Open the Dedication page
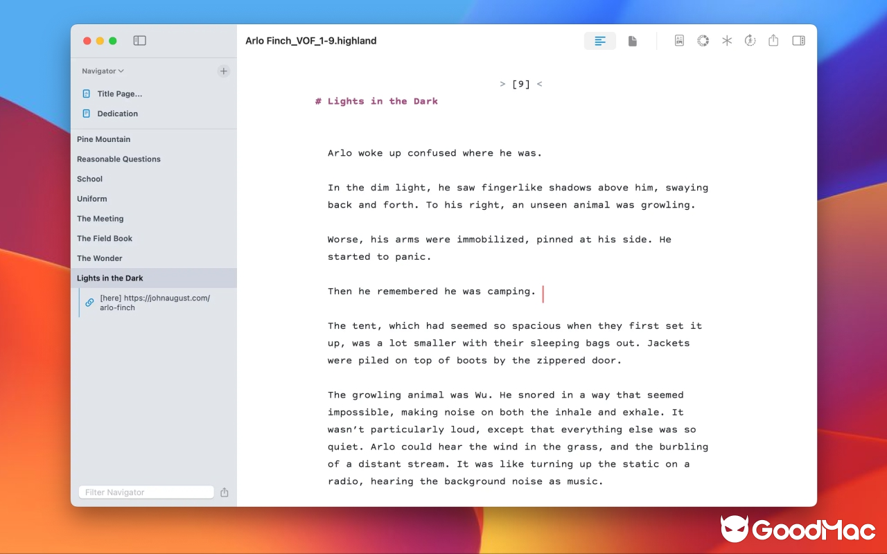 [117, 114]
